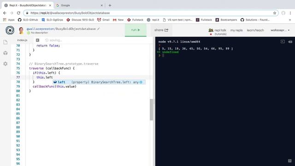Screen dimensions: 295x166
Task: Open the Solutions - Found... bookmark
Action: (255, 20)
